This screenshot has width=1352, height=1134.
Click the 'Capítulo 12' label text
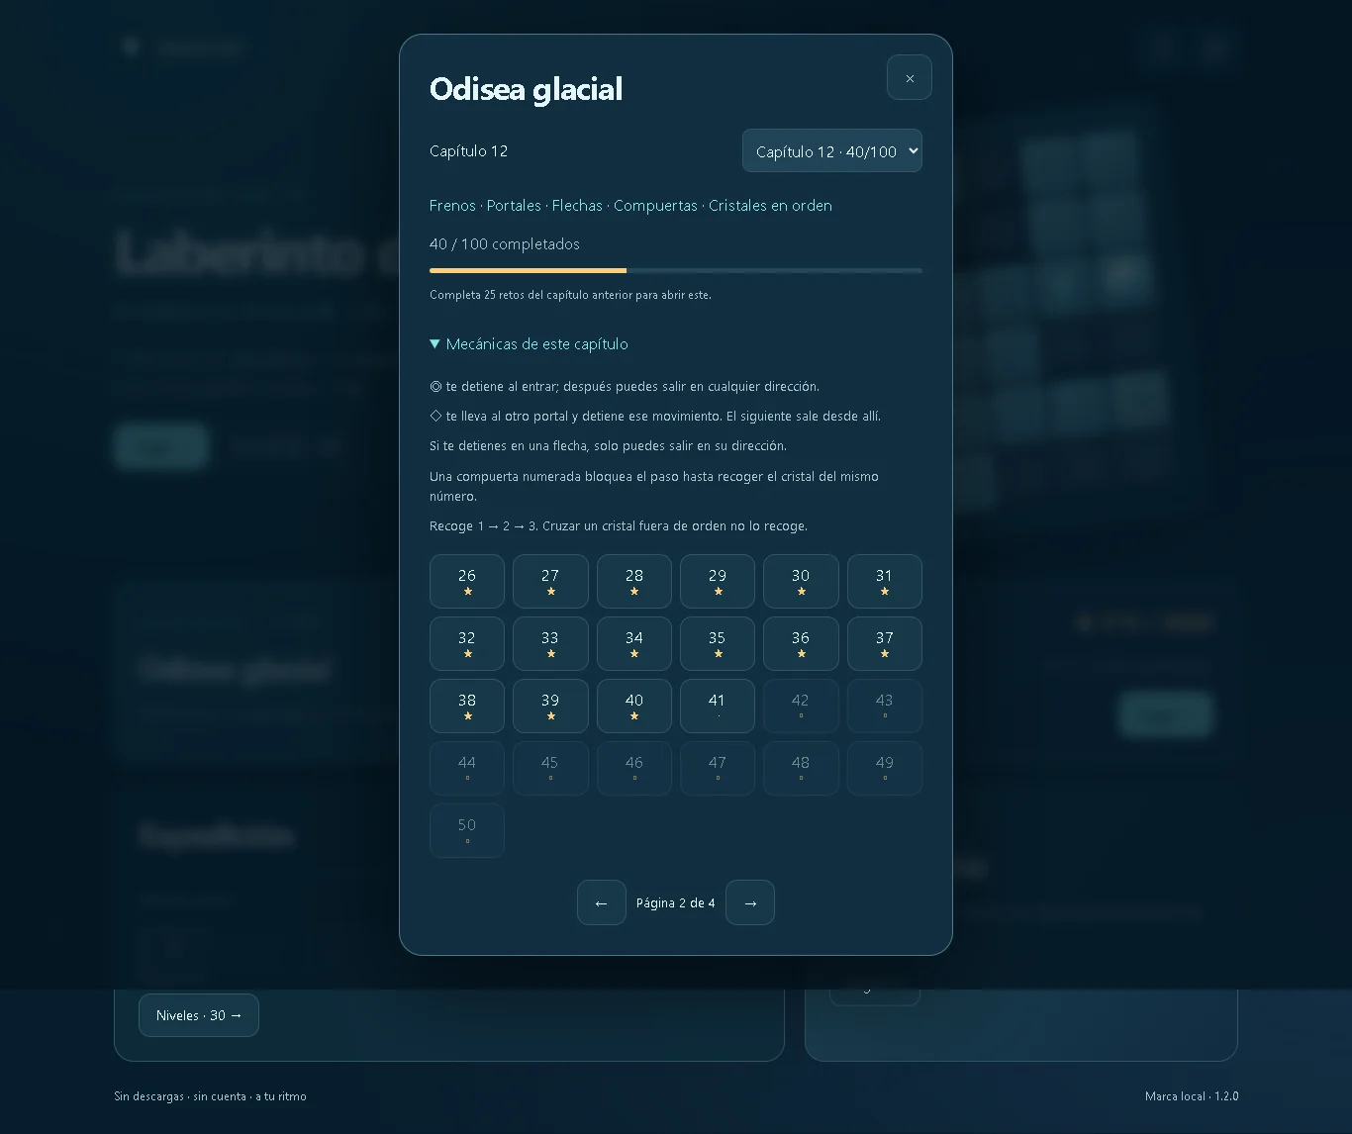coord(468,151)
